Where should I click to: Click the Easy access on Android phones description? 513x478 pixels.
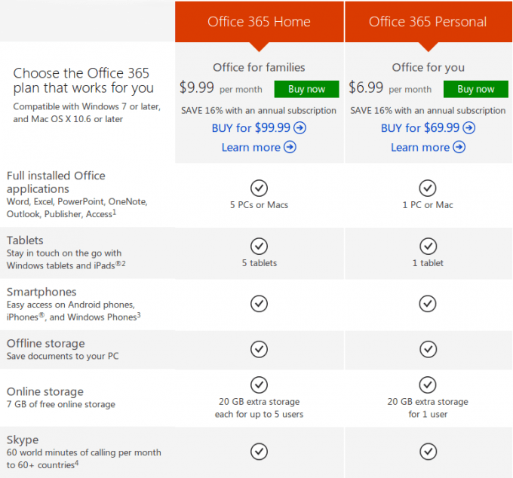click(x=74, y=311)
